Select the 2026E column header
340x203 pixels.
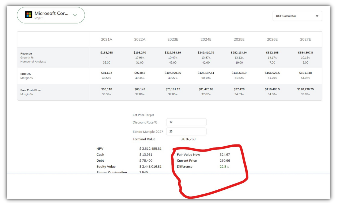(x=272, y=39)
